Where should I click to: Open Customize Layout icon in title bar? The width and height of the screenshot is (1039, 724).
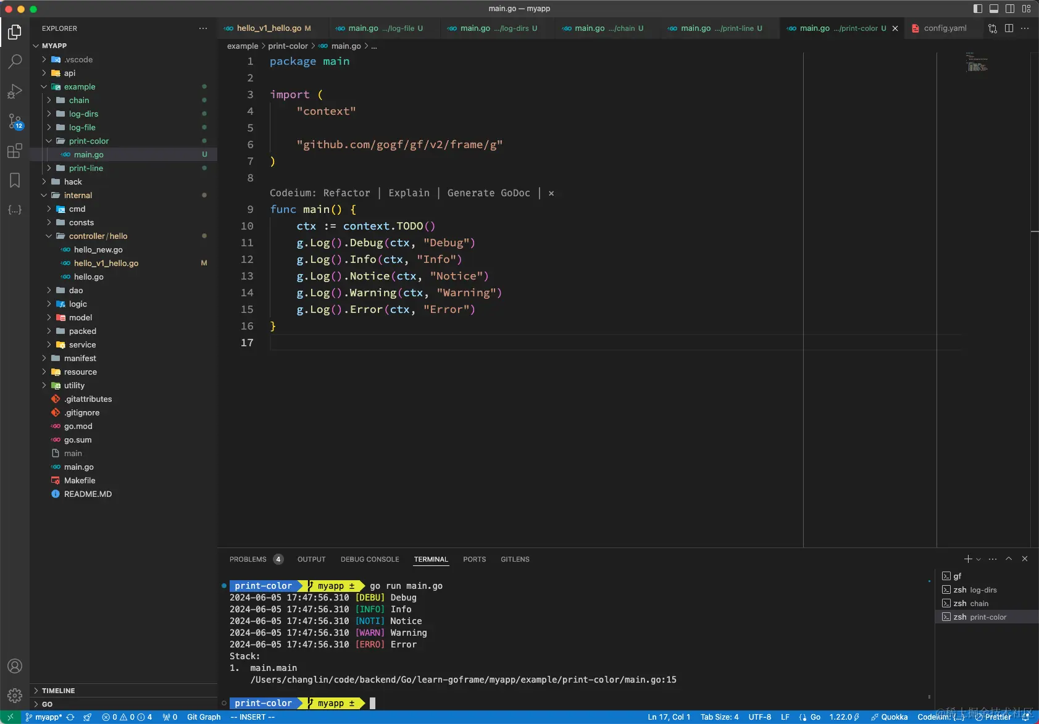pos(1026,9)
